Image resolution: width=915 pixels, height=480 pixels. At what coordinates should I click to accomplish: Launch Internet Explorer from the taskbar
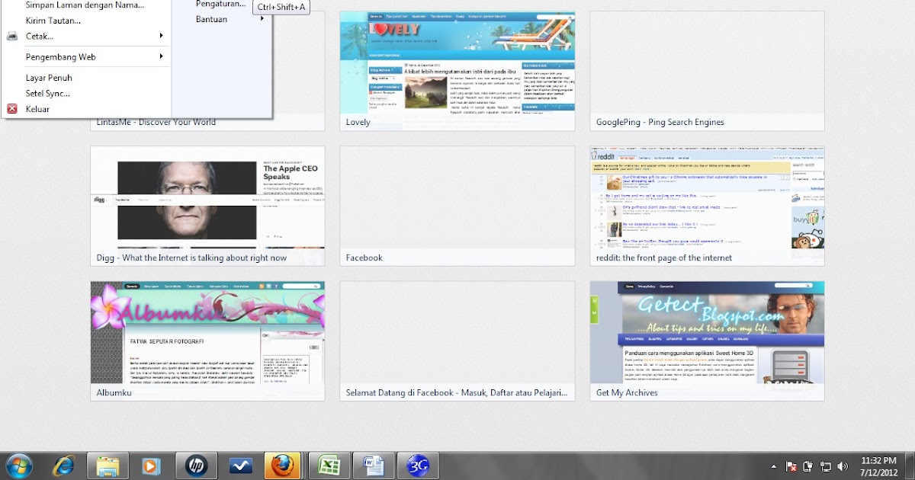63,465
